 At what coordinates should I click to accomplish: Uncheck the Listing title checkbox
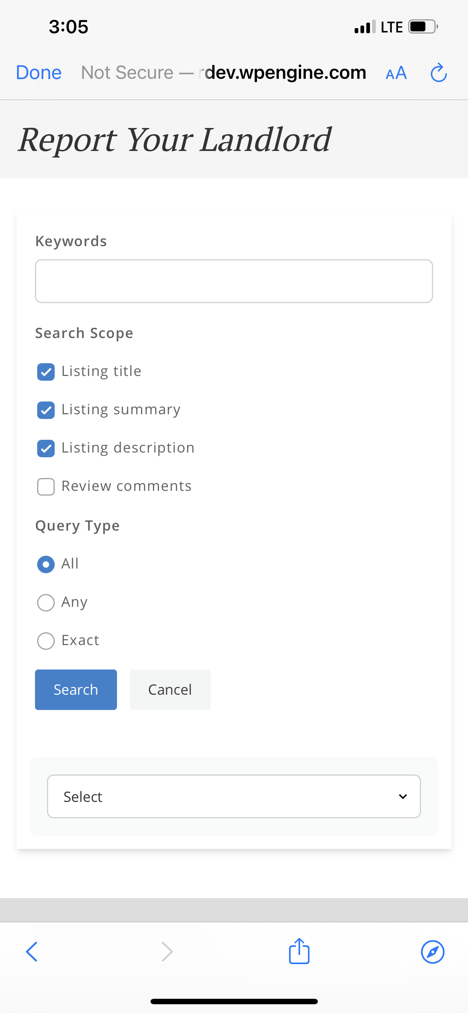point(46,372)
